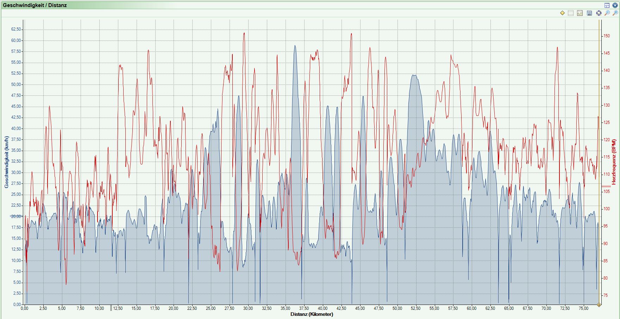
Task: Click the 25,00 distance axis tick label
Action: (211, 308)
